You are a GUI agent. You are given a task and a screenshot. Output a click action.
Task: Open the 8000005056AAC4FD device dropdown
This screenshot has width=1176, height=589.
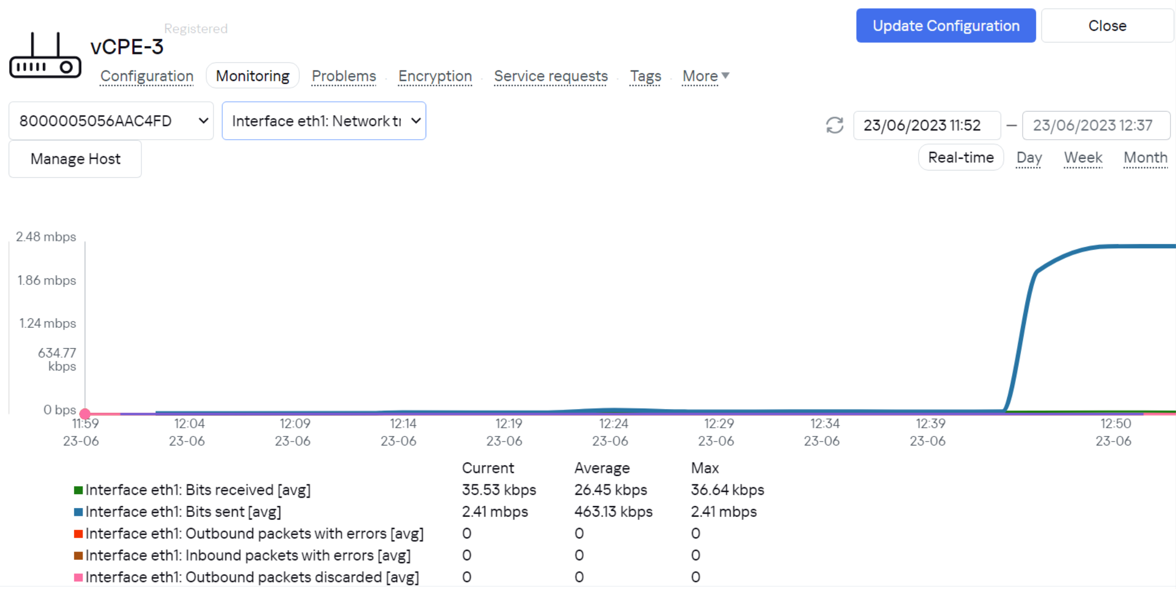[x=111, y=121]
